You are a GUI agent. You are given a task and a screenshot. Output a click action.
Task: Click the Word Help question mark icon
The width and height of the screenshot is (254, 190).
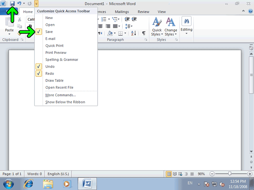coord(250,11)
